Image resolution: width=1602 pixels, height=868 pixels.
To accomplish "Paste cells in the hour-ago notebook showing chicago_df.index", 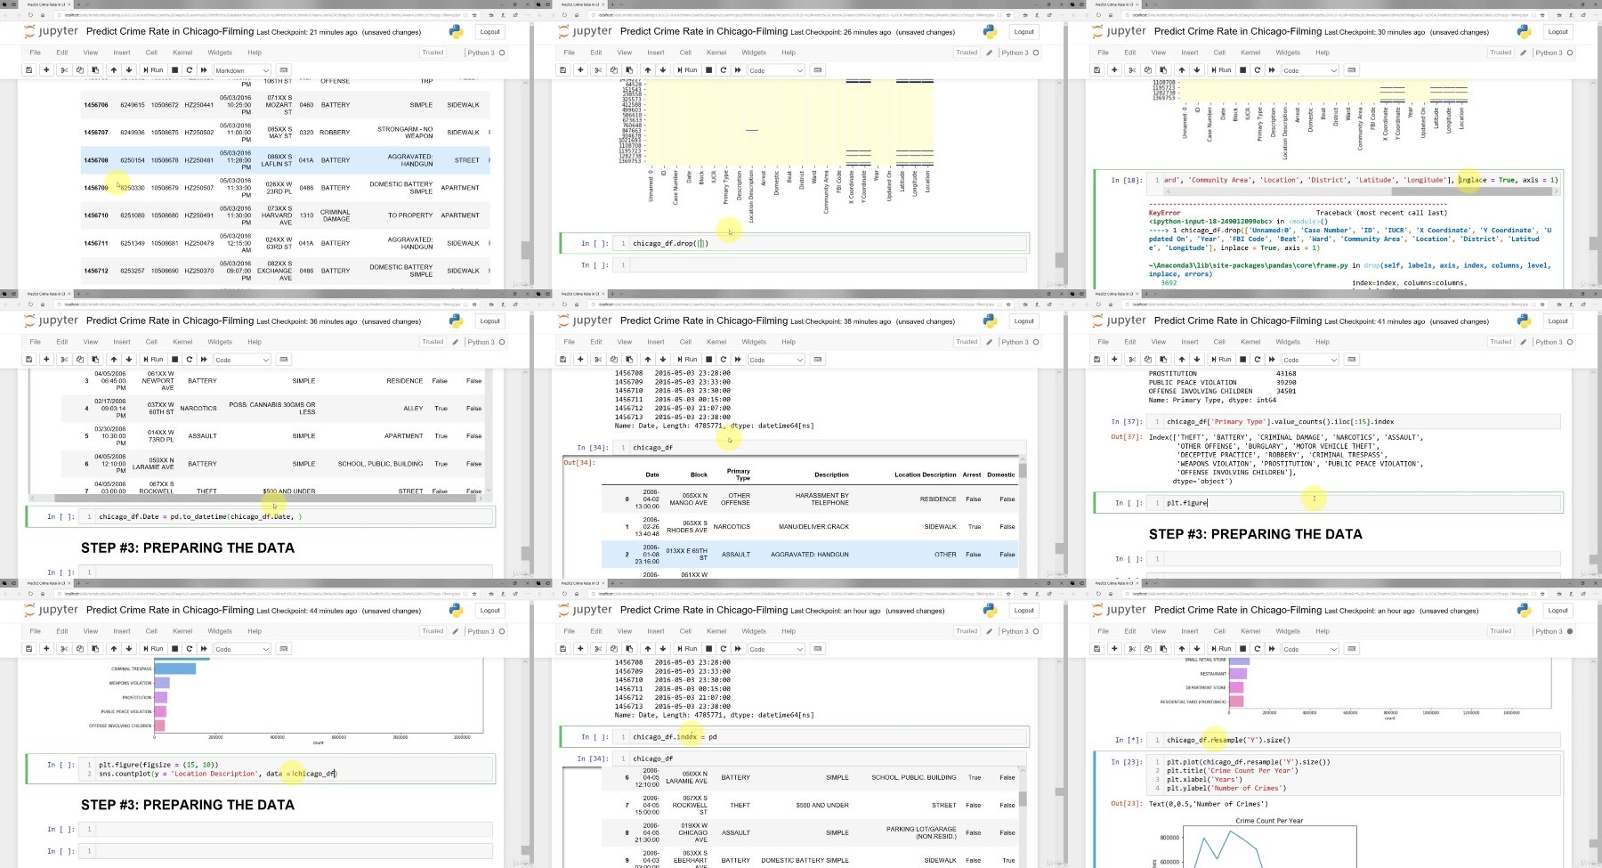I will click(x=629, y=648).
